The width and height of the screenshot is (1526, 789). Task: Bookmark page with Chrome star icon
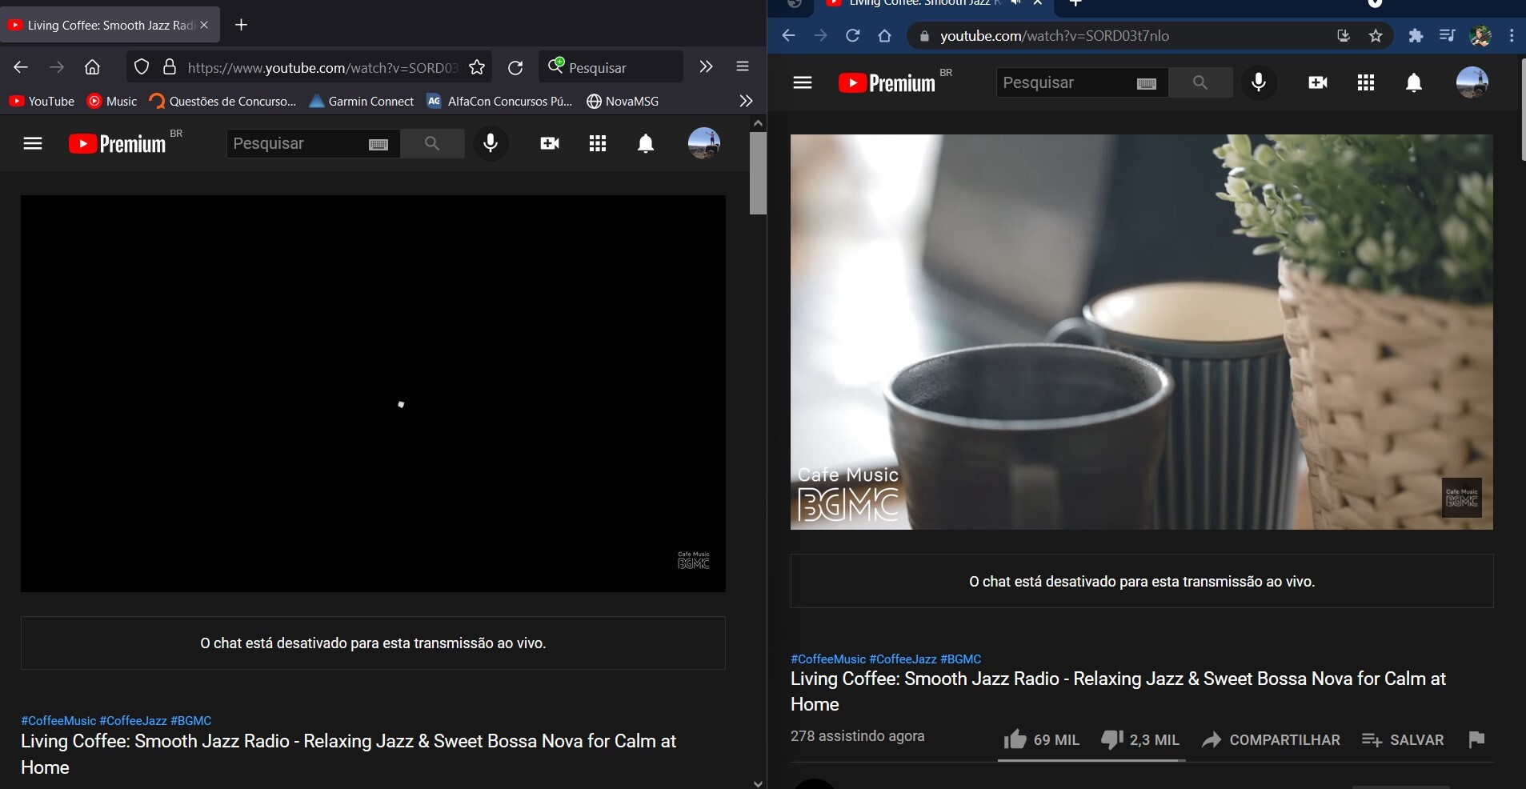1376,35
